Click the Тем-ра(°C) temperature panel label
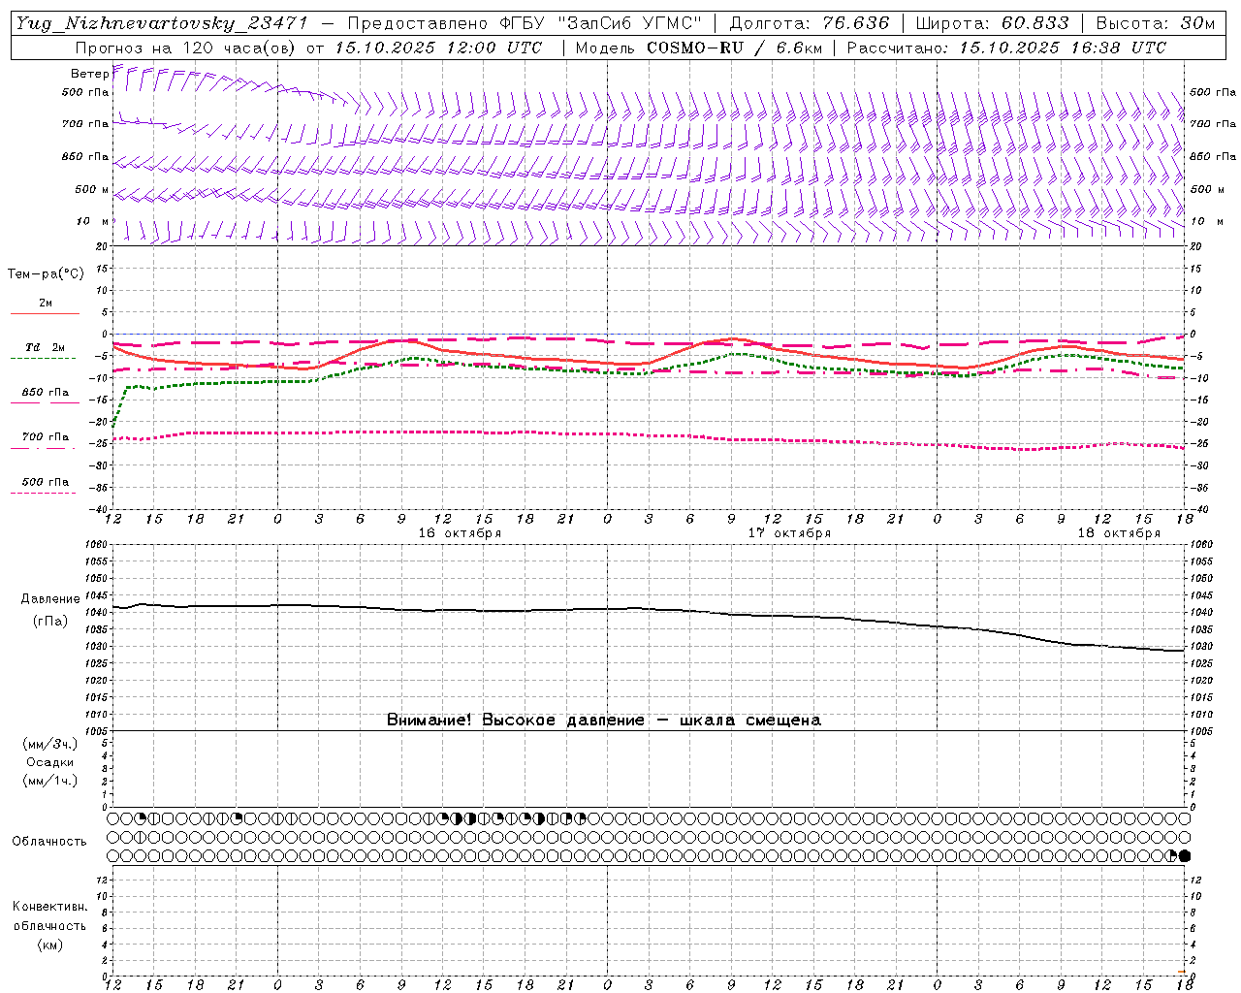The image size is (1241, 993). pos(46,274)
